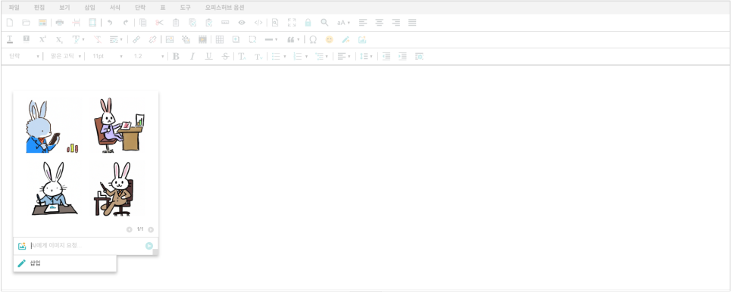Align text left in top toolbar
This screenshot has height=292, width=732.
pos(363,23)
